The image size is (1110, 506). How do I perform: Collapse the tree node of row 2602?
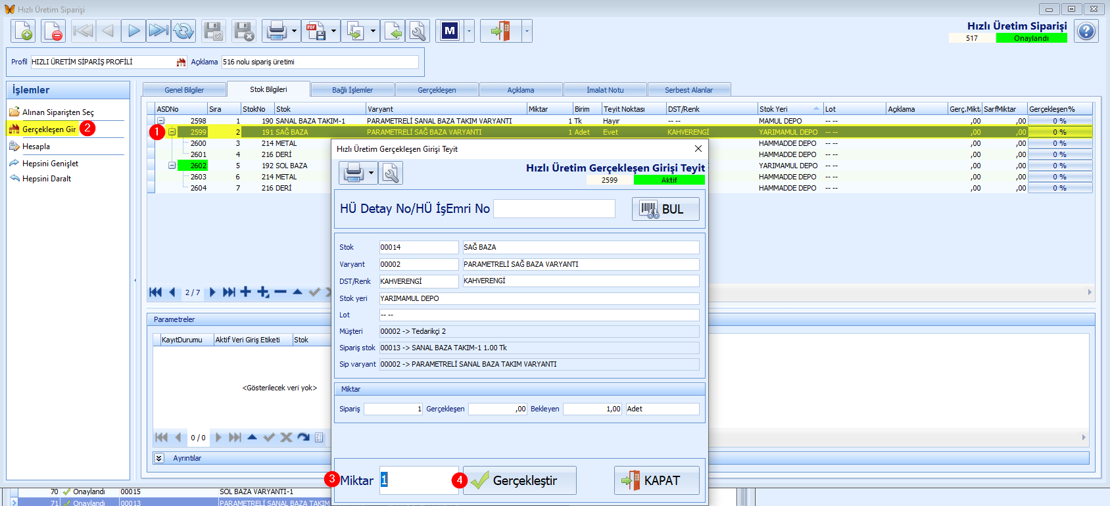(x=172, y=166)
